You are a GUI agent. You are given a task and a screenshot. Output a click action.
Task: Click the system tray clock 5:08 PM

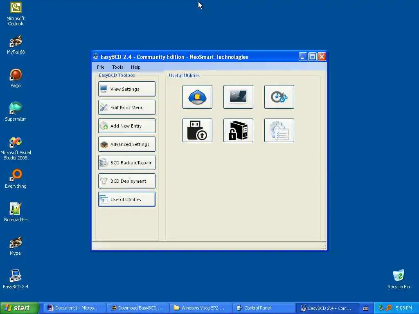click(404, 308)
